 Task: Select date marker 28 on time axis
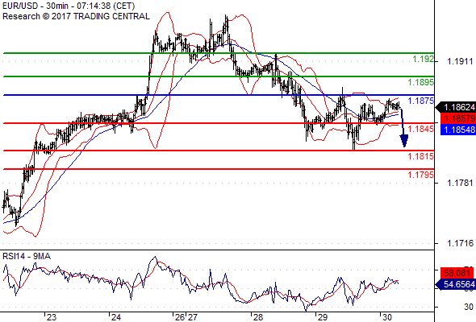pyautogui.click(x=257, y=317)
